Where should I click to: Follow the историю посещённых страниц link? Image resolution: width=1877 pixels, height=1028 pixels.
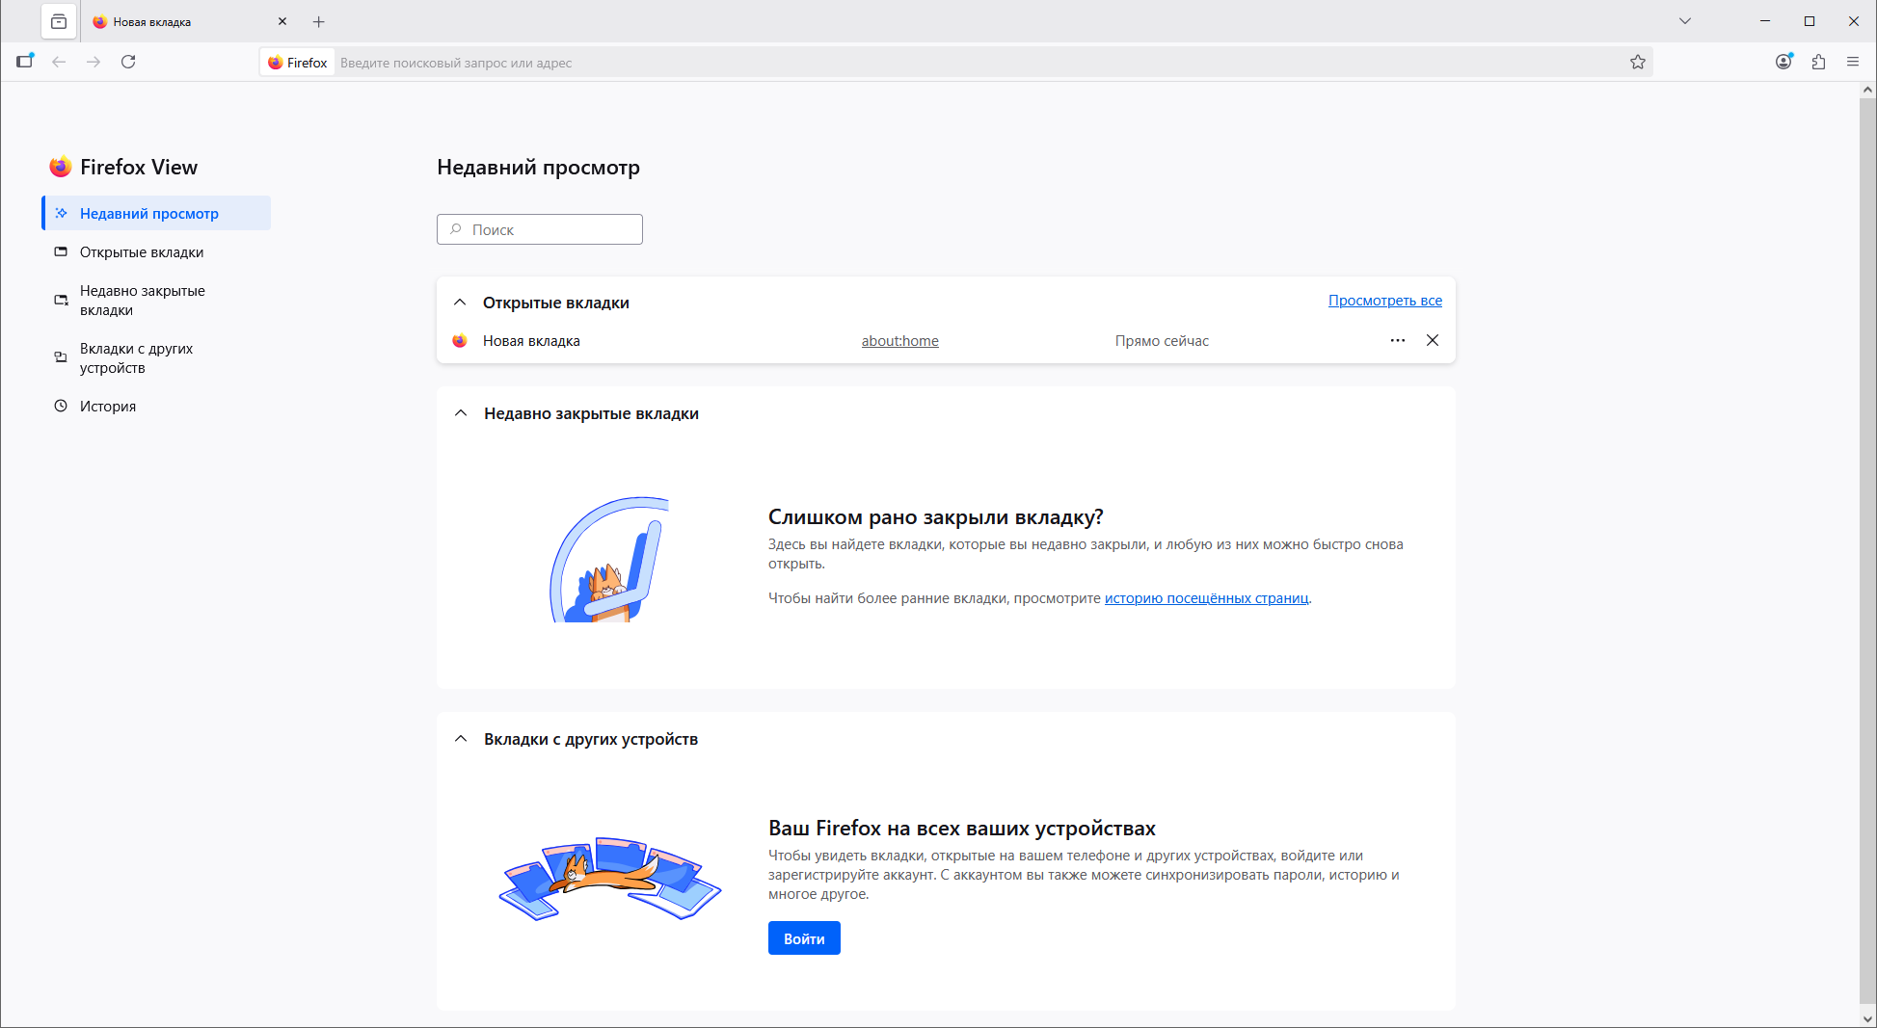point(1206,598)
